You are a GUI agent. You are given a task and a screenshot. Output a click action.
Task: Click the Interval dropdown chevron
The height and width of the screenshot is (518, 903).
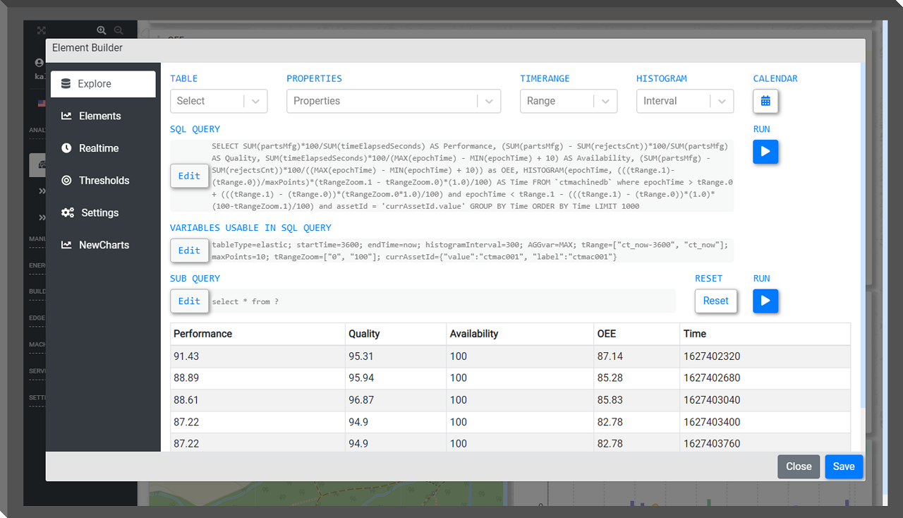722,101
